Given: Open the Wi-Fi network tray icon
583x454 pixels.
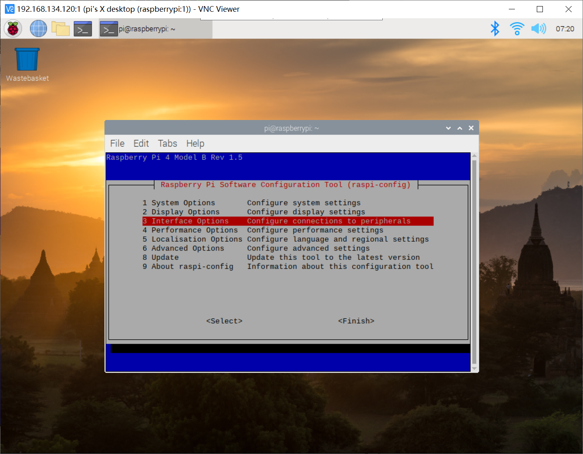Looking at the screenshot, I should pos(517,29).
